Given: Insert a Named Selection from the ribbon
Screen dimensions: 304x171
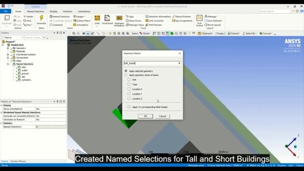Looking at the screenshot, I should pos(59,17).
